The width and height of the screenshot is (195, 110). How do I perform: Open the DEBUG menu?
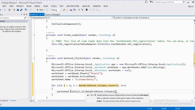37,6
